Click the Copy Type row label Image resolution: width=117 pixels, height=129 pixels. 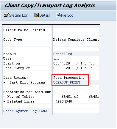[13, 40]
